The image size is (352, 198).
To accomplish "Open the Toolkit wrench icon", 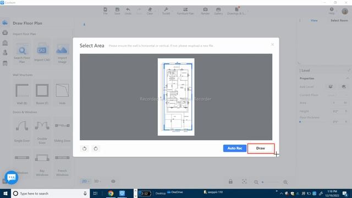I will click(x=166, y=11).
